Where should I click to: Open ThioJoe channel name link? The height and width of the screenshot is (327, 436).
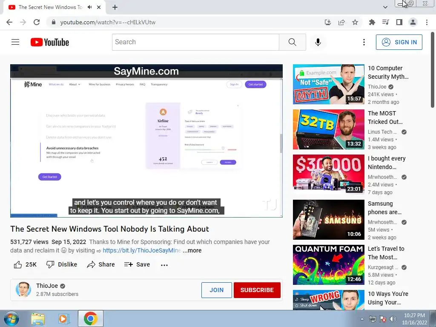point(47,286)
